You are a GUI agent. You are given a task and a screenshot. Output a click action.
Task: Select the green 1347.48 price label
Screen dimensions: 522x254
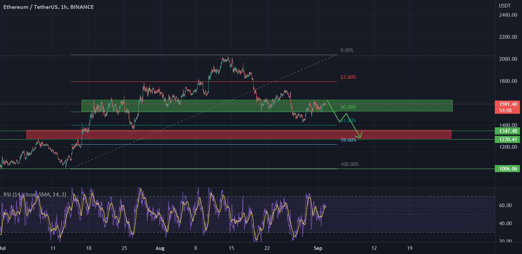(x=508, y=131)
